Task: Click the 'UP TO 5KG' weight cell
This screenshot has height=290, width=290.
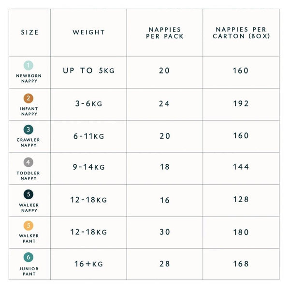Action: (89, 71)
